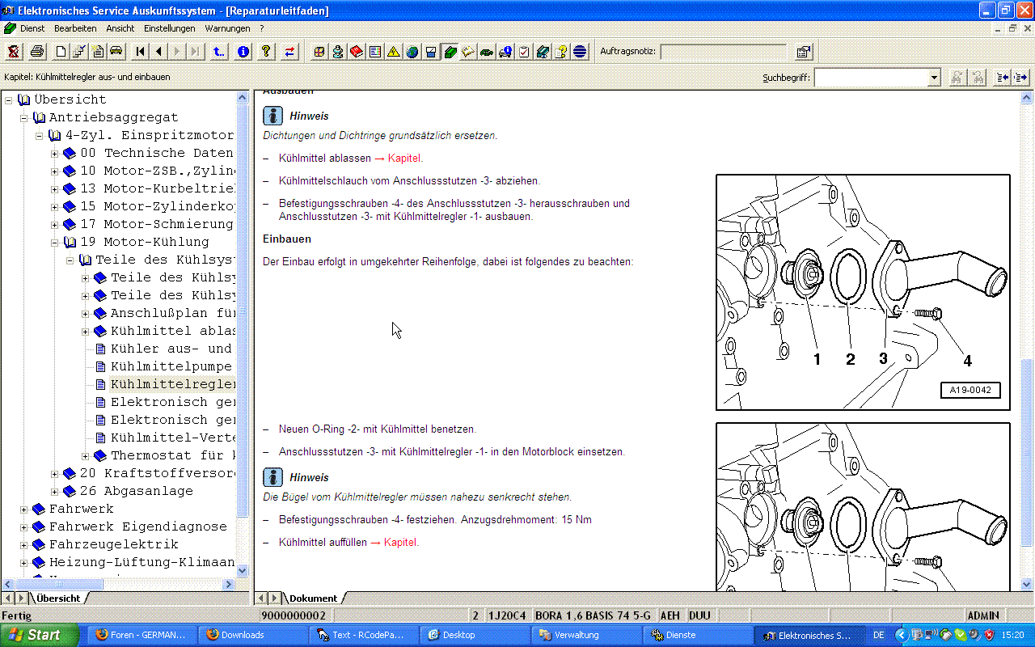Open the Auftragsnotiz editor button
Viewport: 1035px width, 647px height.
point(803,52)
